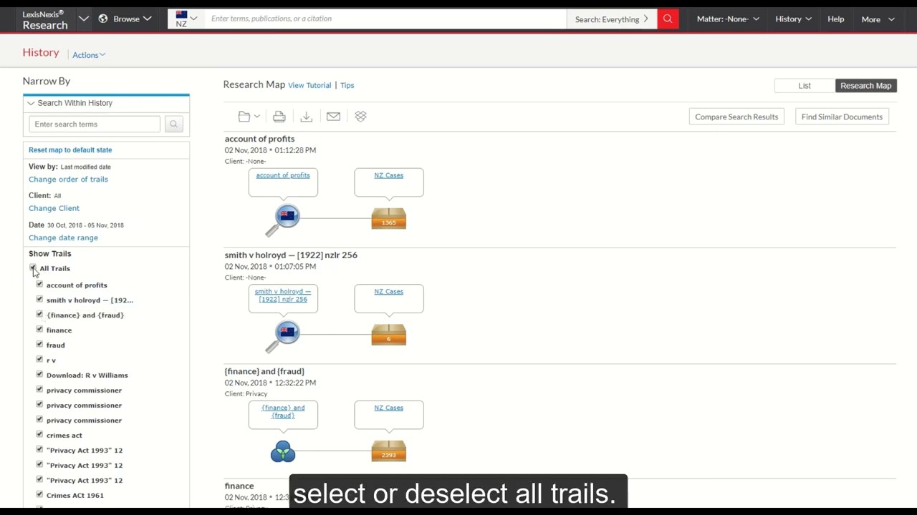Viewport: 917px width, 515px height.
Task: Uncheck the Crimes ACt 1961 trail checkbox
Action: tap(39, 494)
